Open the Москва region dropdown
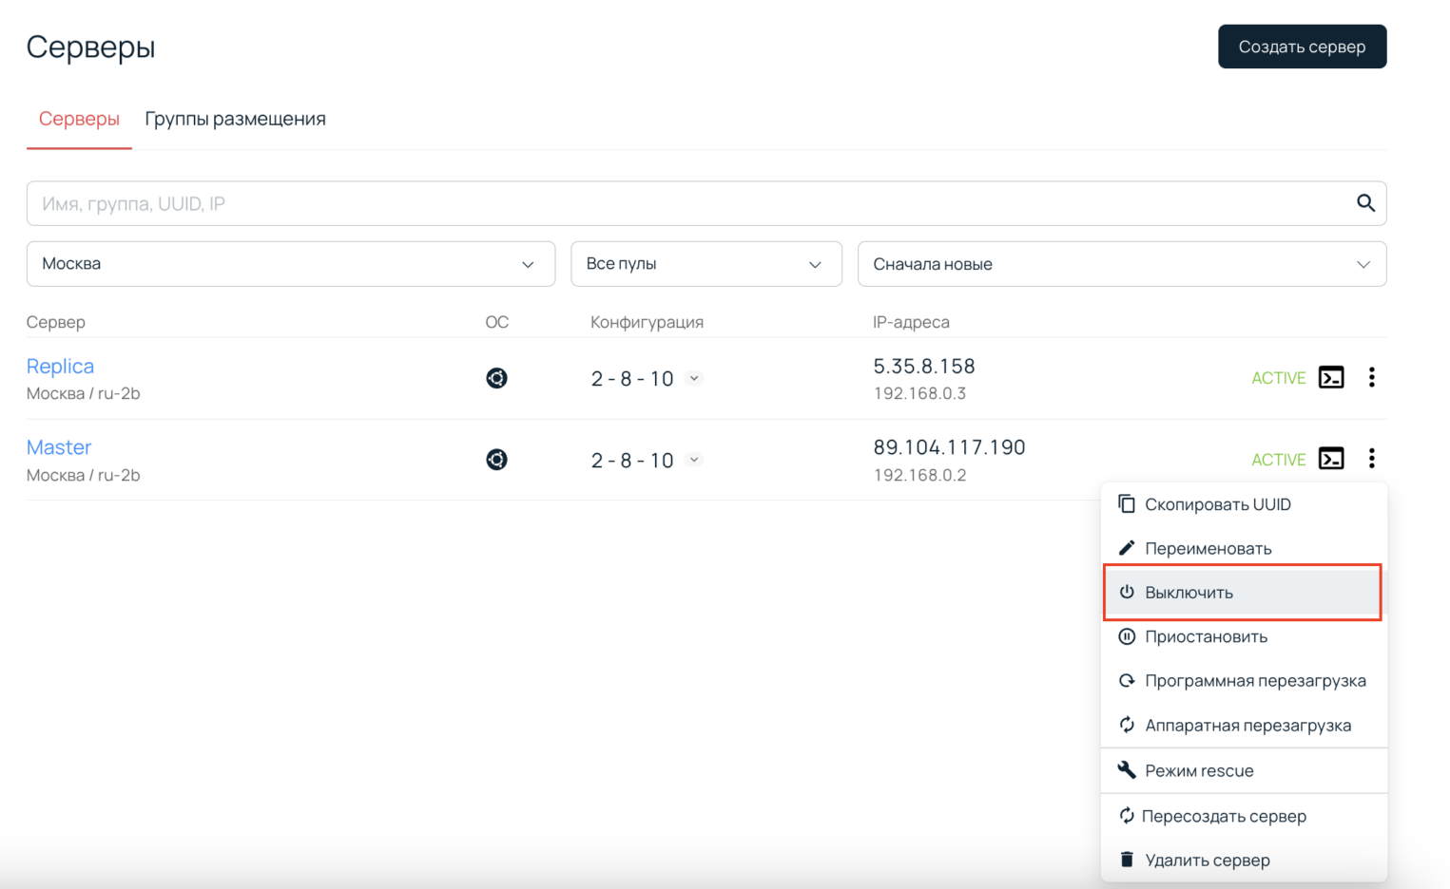Image resolution: width=1450 pixels, height=889 pixels. [291, 264]
